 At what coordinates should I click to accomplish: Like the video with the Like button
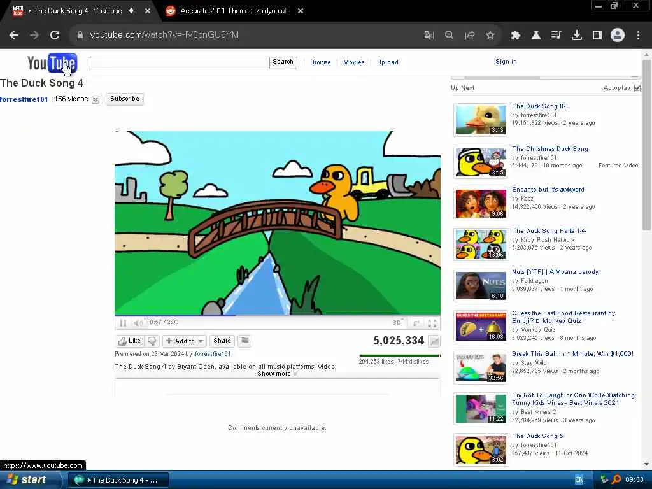[130, 341]
